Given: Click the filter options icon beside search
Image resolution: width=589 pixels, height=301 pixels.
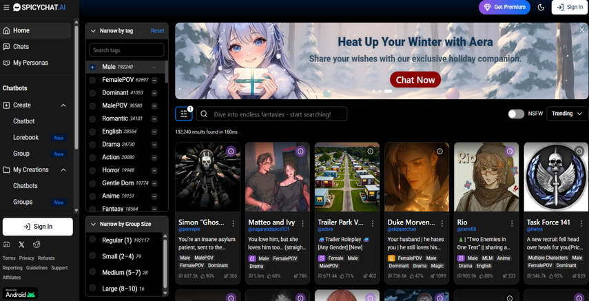Looking at the screenshot, I should pyautogui.click(x=184, y=114).
